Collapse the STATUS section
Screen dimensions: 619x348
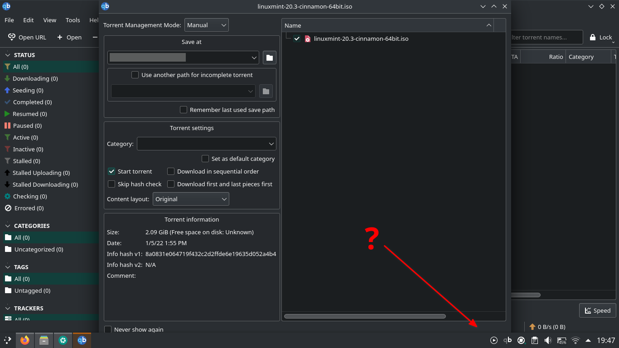pos(7,55)
